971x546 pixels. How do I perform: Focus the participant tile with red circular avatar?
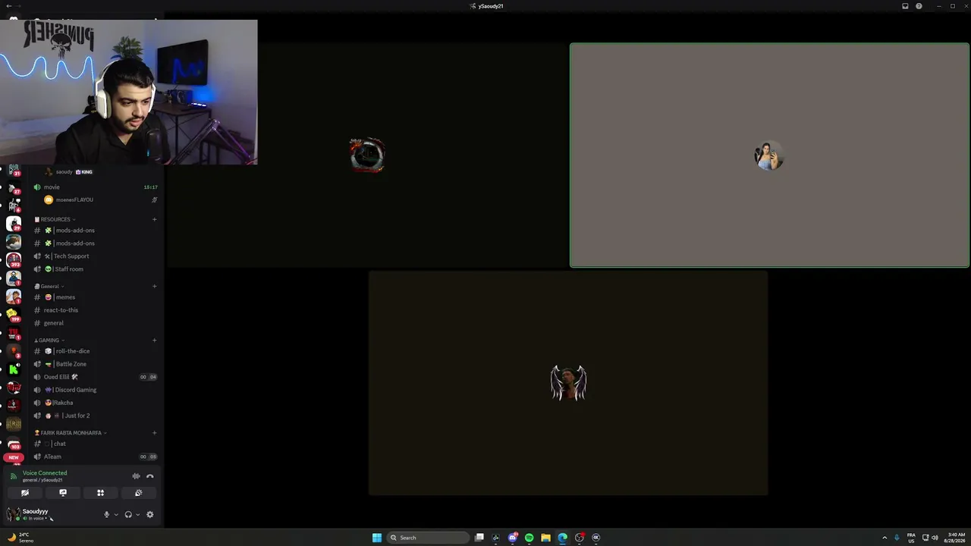pos(367,155)
